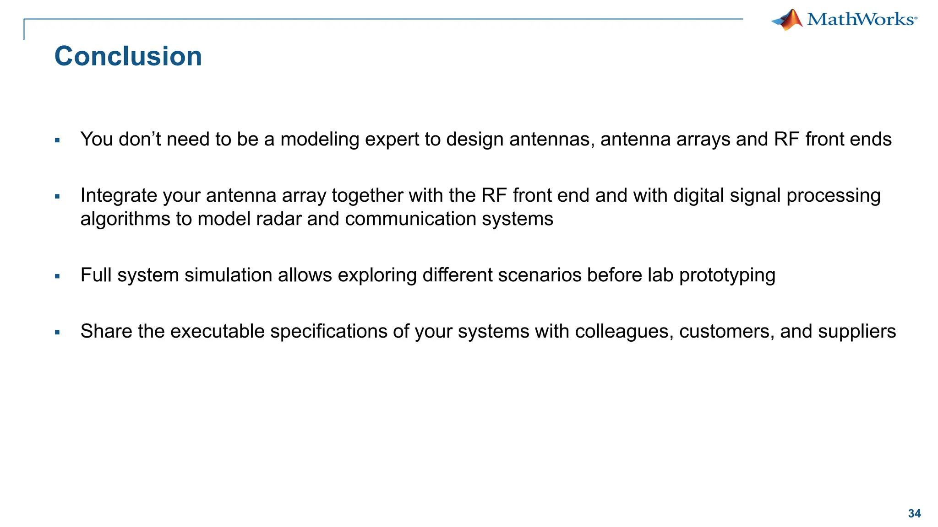
Task: Click the blue horizontal header line
Action: pyautogui.click(x=383, y=19)
